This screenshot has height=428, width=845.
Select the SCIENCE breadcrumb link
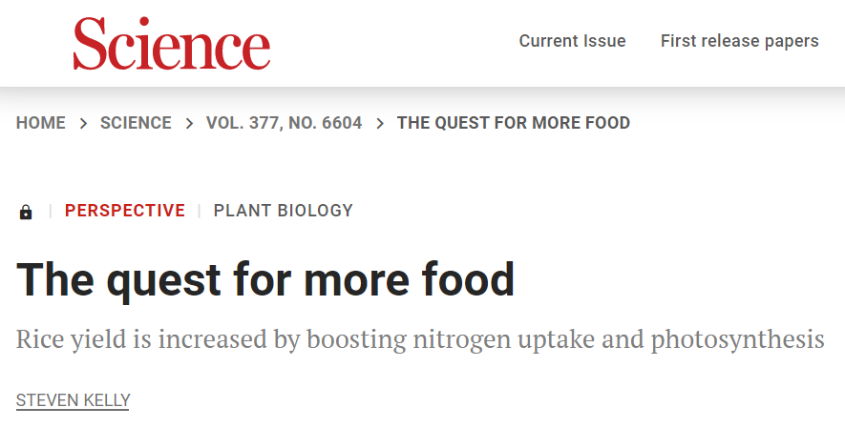click(x=136, y=123)
